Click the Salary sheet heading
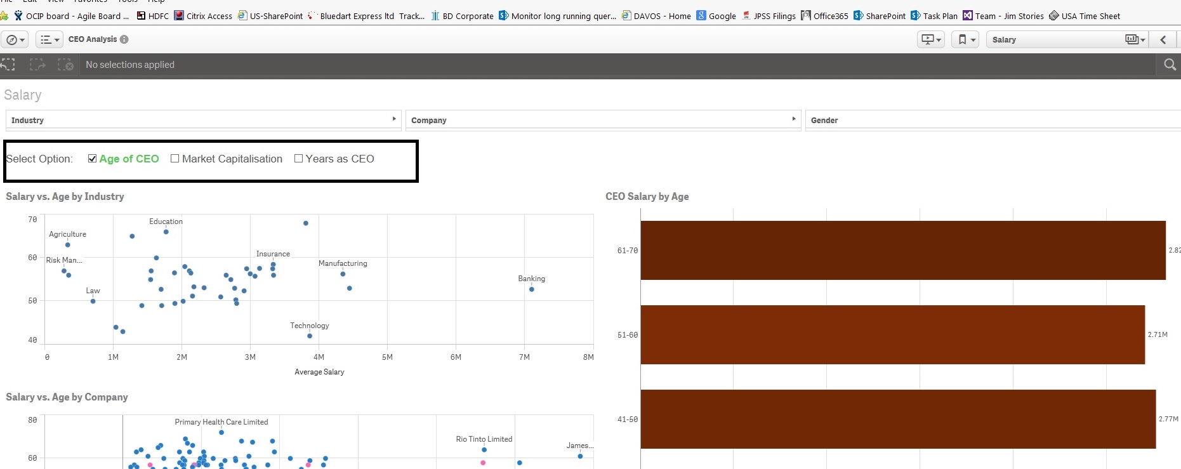The image size is (1181, 469). [x=23, y=95]
